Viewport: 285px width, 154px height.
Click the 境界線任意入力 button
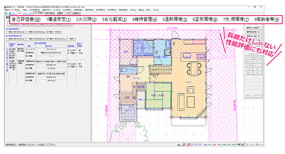pos(253,32)
